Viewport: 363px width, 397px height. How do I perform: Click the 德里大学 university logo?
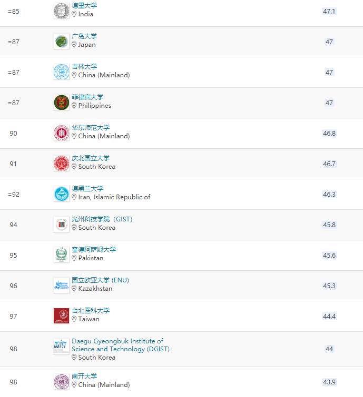point(61,11)
